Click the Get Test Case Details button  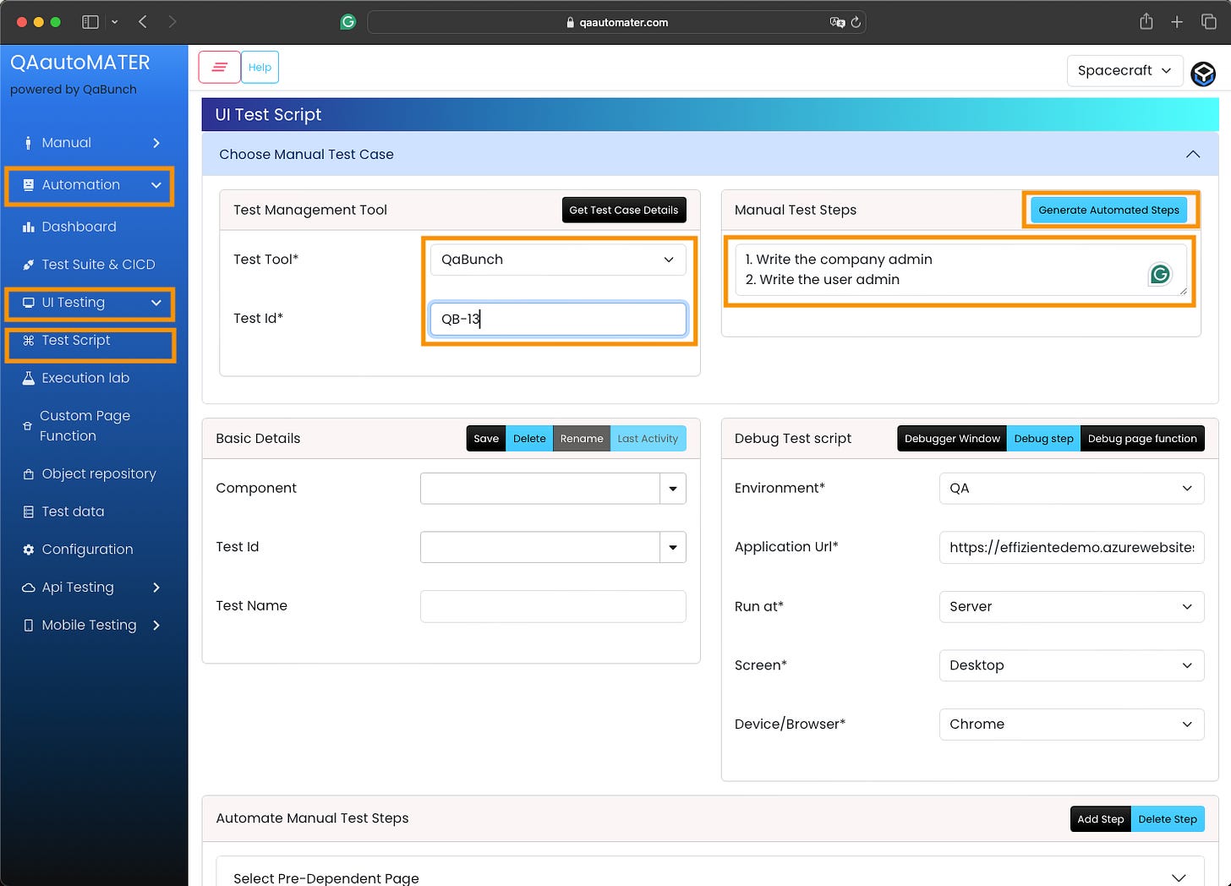(624, 210)
